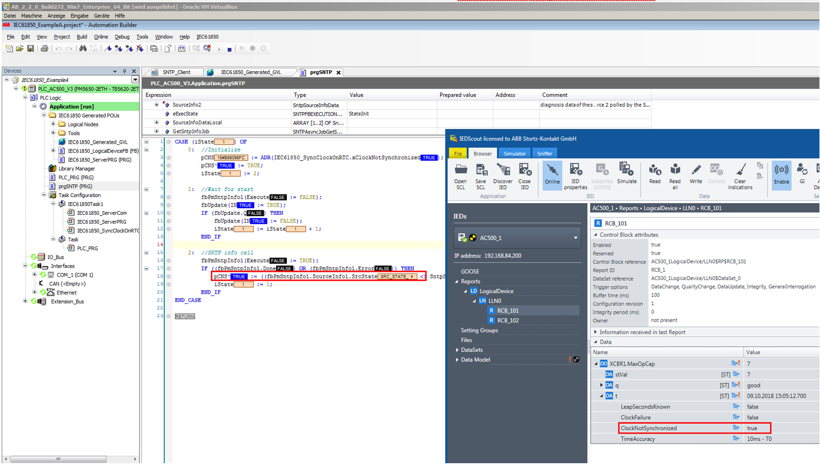Screen dimensions: 820x466
Task: Open the AC500_1 IED dropdown
Action: click(575, 238)
